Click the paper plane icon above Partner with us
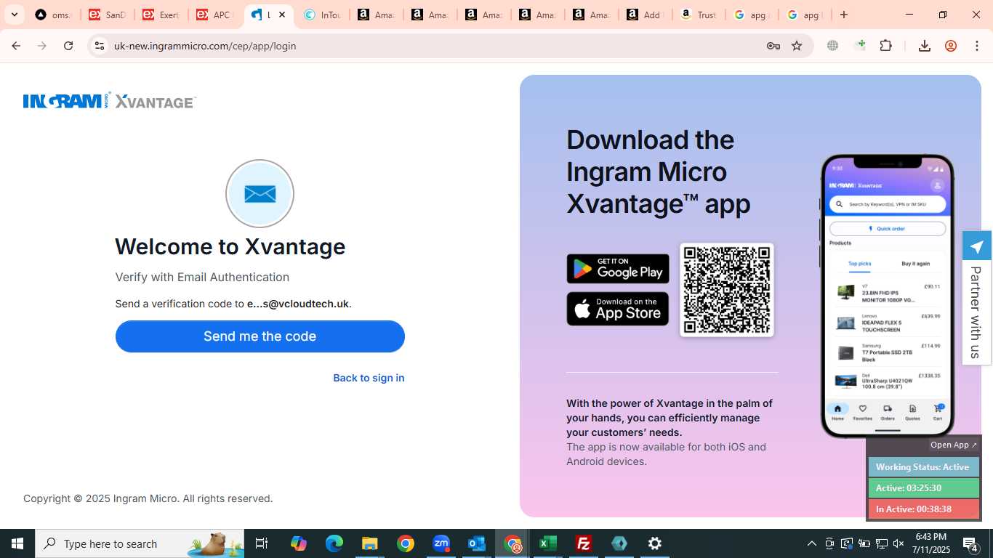The width and height of the screenshot is (993, 558). 977,246
